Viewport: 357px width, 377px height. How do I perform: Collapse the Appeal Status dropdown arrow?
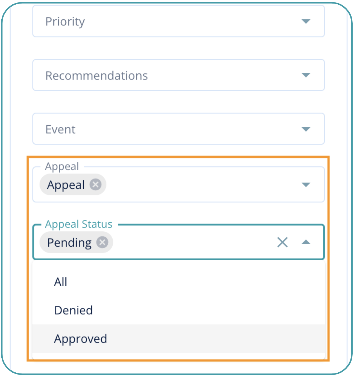306,242
